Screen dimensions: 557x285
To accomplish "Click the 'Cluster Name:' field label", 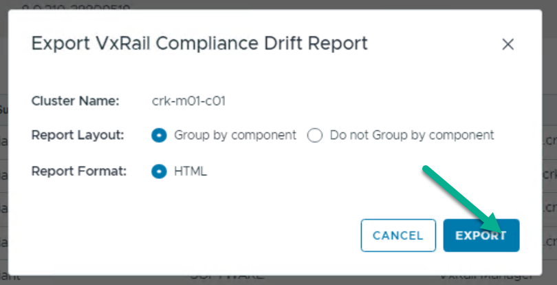I will tap(76, 101).
